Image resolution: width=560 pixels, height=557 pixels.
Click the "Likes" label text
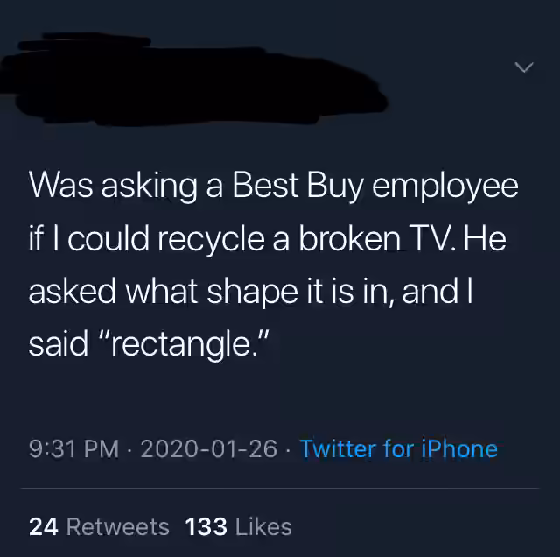pyautogui.click(x=263, y=527)
